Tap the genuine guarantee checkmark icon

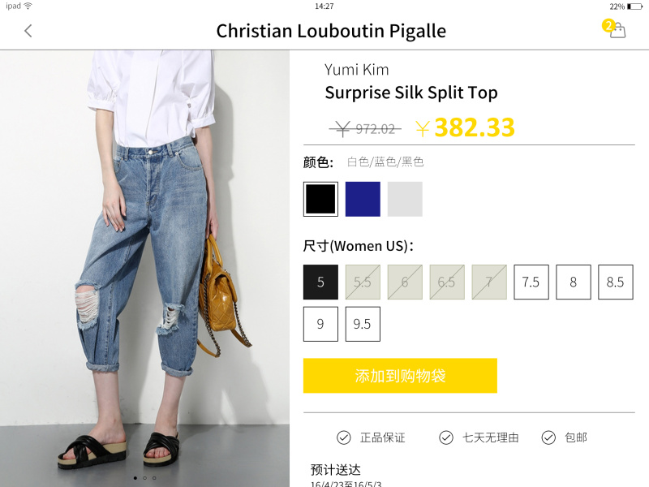click(344, 437)
